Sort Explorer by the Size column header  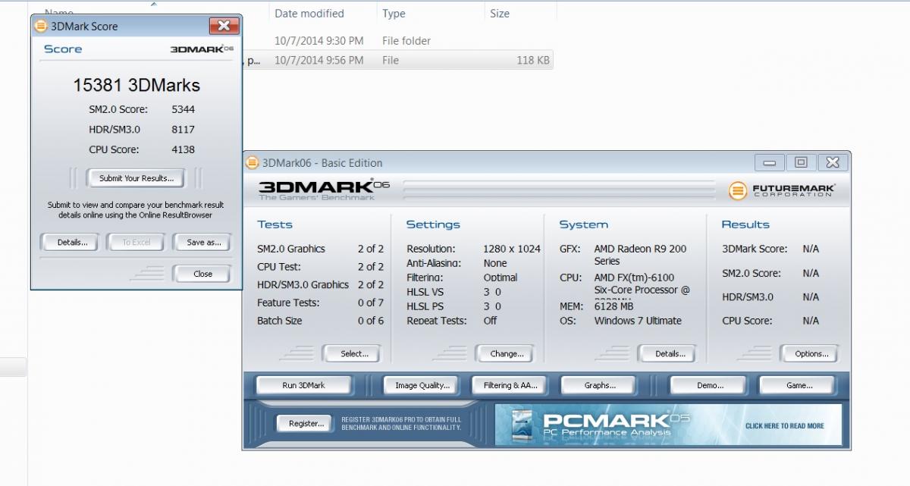(500, 14)
